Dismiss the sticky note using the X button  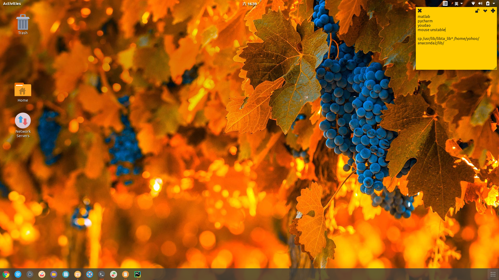[420, 11]
